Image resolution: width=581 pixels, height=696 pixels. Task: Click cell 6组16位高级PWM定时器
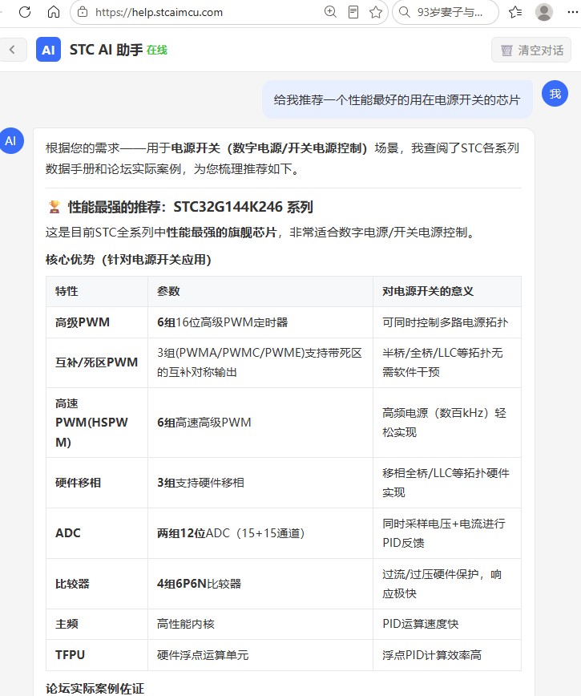point(260,322)
